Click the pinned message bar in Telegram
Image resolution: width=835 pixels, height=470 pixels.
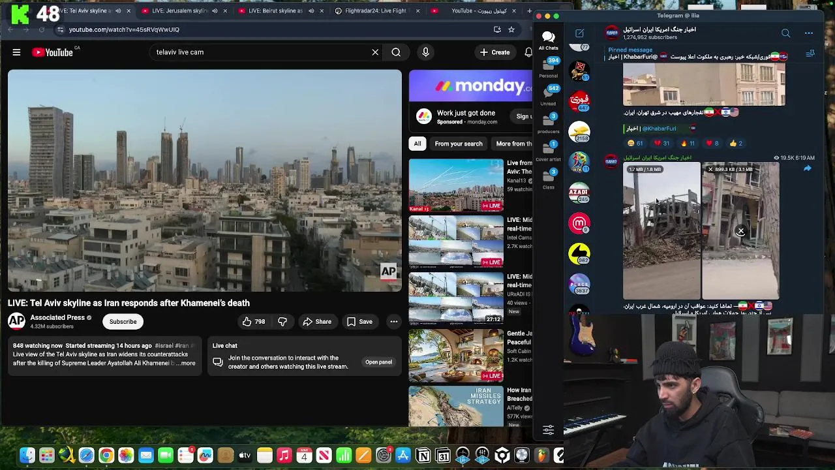[x=698, y=54]
